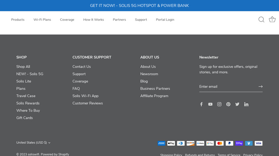Open the YouTube channel icon
279x156 pixels.
[210, 104]
